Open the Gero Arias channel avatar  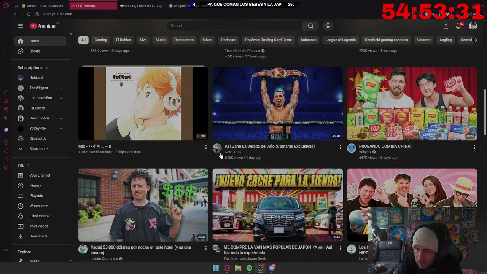[x=217, y=148]
